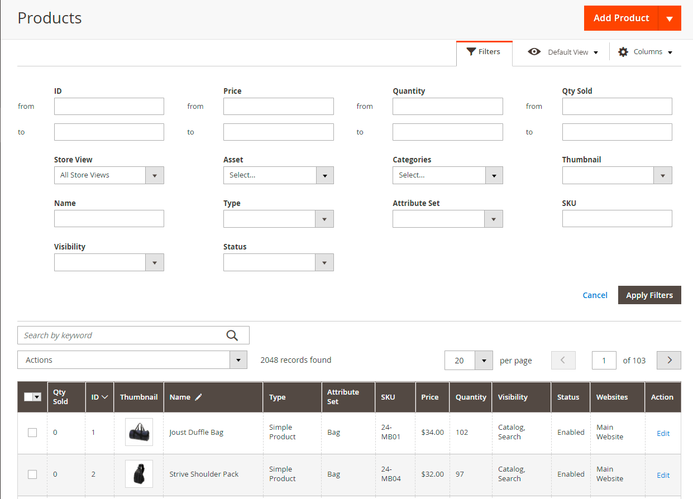Click the $32.00 price cell
Screen dimensions: 693x499
(x=433, y=474)
